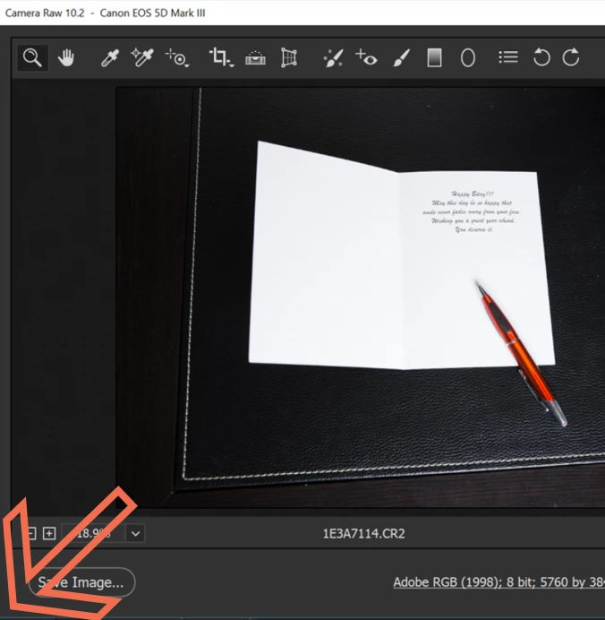Select the Red Eye Removal tool
Image resolution: width=605 pixels, height=620 pixels.
[x=366, y=57]
